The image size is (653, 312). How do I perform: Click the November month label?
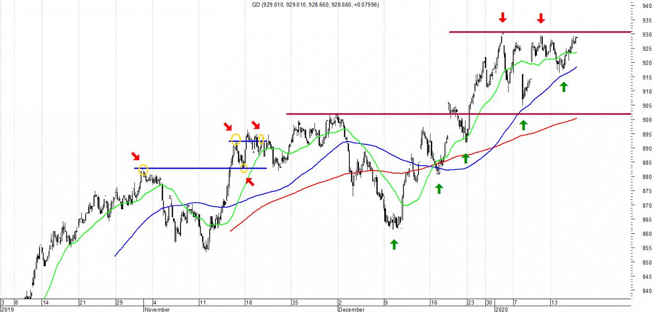coord(157,310)
